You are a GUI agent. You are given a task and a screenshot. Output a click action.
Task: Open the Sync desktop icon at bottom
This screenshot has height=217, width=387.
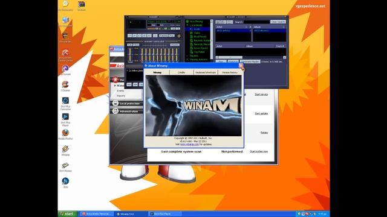65,182
